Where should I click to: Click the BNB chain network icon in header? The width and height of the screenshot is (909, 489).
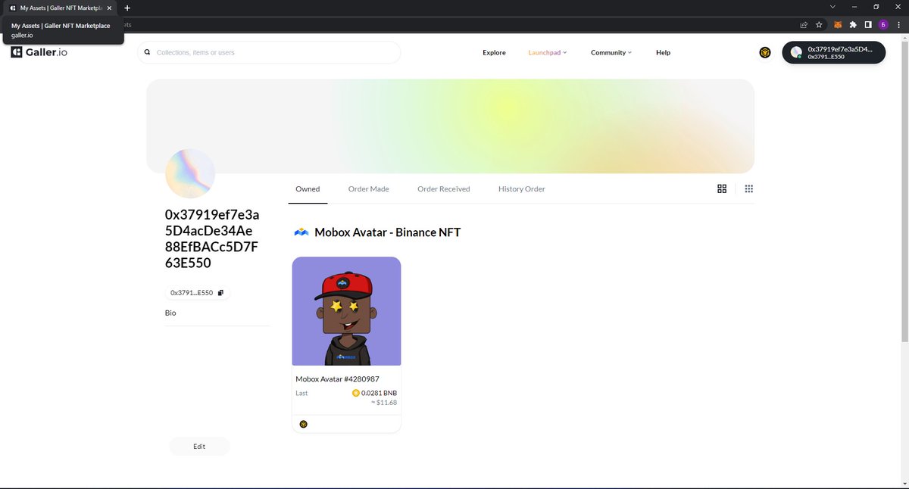[x=765, y=52]
